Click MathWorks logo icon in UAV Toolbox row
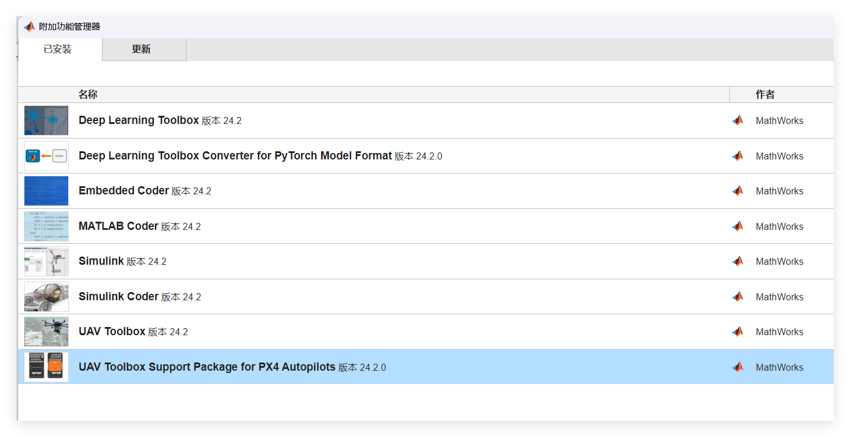This screenshot has width=850, height=437. pyautogui.click(x=738, y=332)
